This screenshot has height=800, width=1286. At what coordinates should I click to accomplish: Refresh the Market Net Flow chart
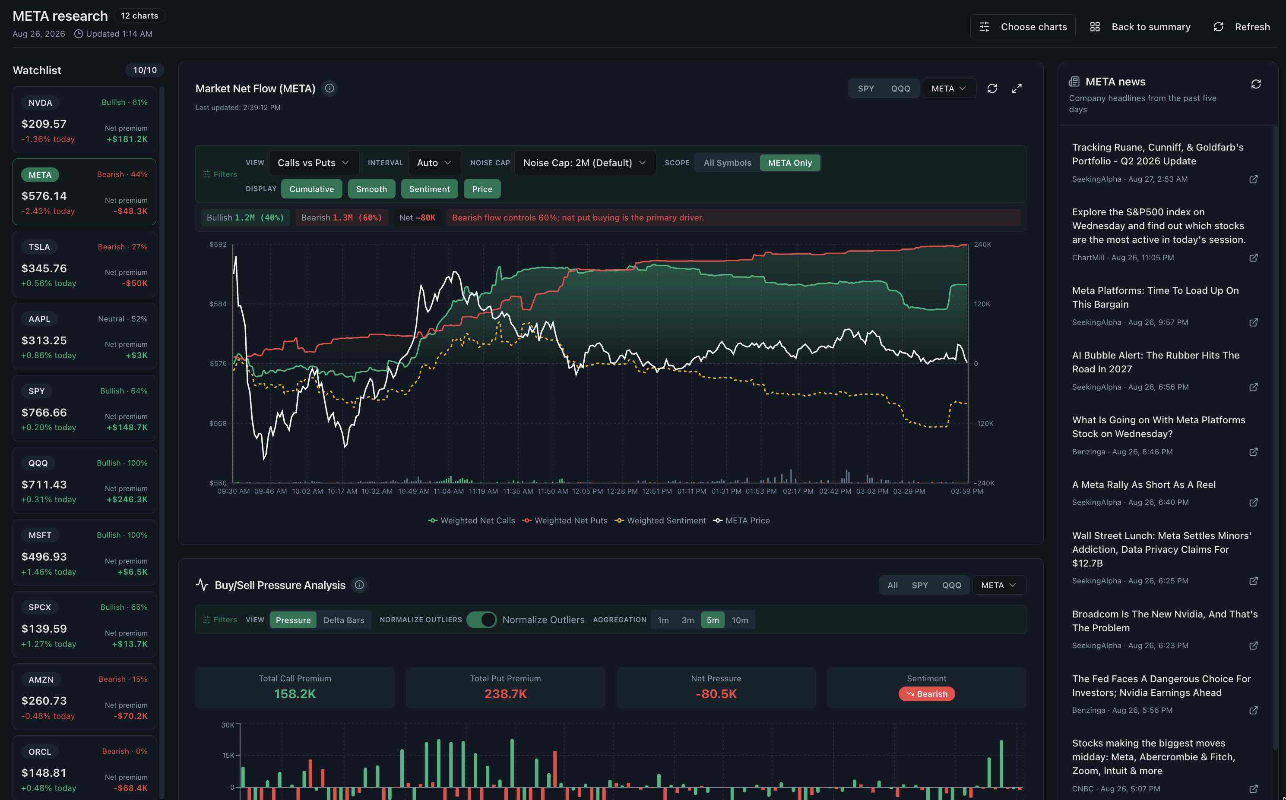pyautogui.click(x=992, y=88)
